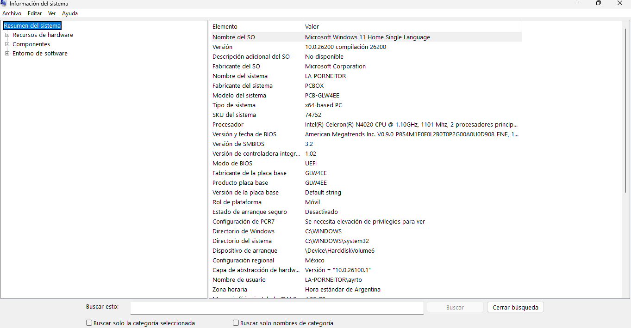Screen dimensions: 631x328
Task: Click the \Device\HarddiskVolume6 value
Action: tap(340, 251)
